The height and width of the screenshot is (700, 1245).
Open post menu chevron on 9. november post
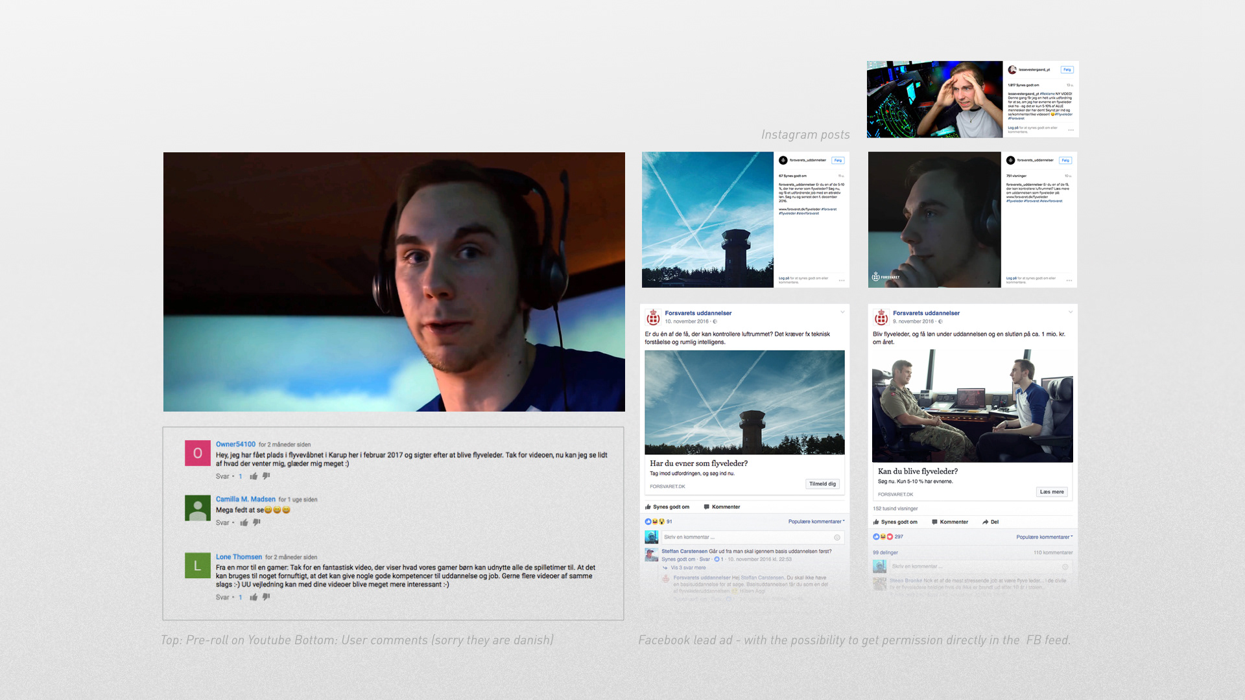pyautogui.click(x=1070, y=312)
